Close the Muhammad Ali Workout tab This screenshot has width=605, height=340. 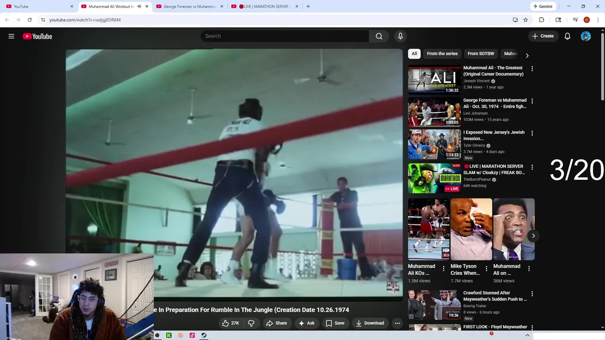(147, 7)
